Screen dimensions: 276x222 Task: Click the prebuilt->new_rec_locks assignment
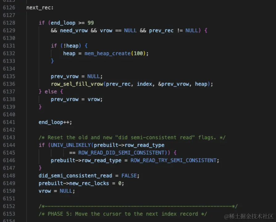click(x=81, y=183)
